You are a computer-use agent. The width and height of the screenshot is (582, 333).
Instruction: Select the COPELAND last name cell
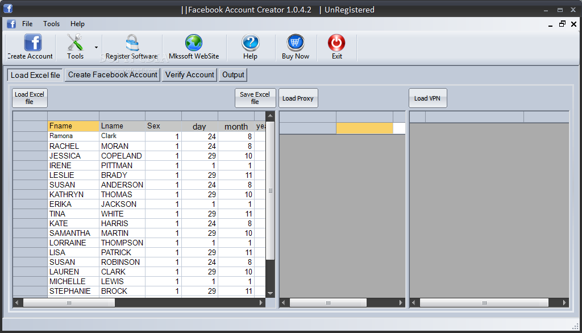click(x=122, y=156)
